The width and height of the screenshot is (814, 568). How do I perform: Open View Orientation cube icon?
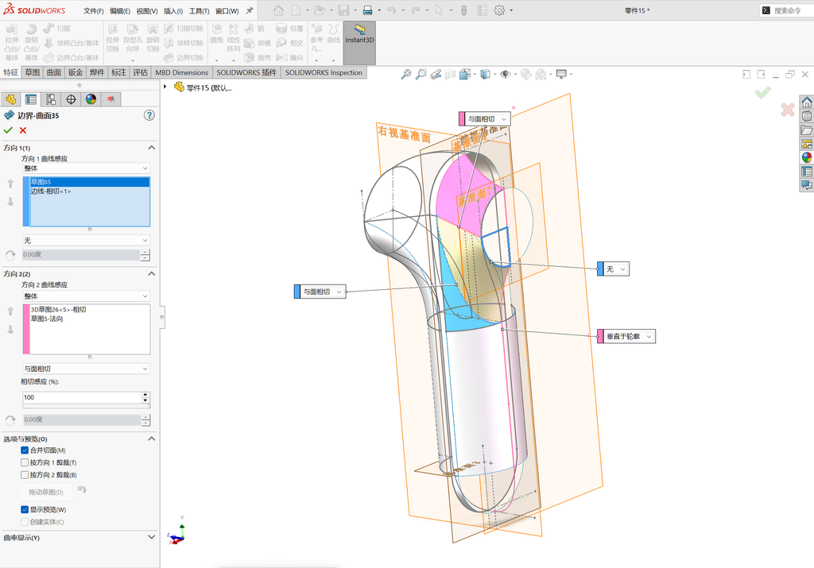464,74
